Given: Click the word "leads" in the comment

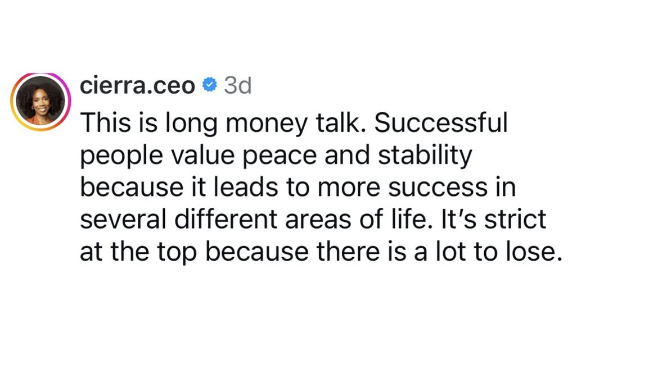Looking at the screenshot, I should [246, 187].
